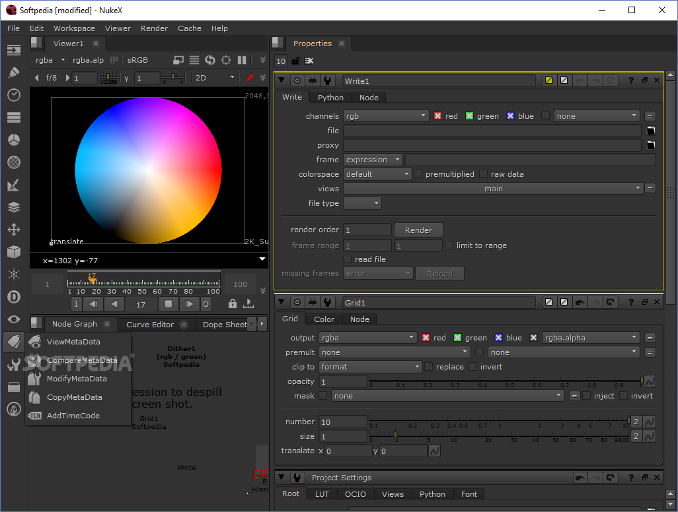Open the Views nodes eye icon
Screen dimensions: 678x512
[14, 319]
